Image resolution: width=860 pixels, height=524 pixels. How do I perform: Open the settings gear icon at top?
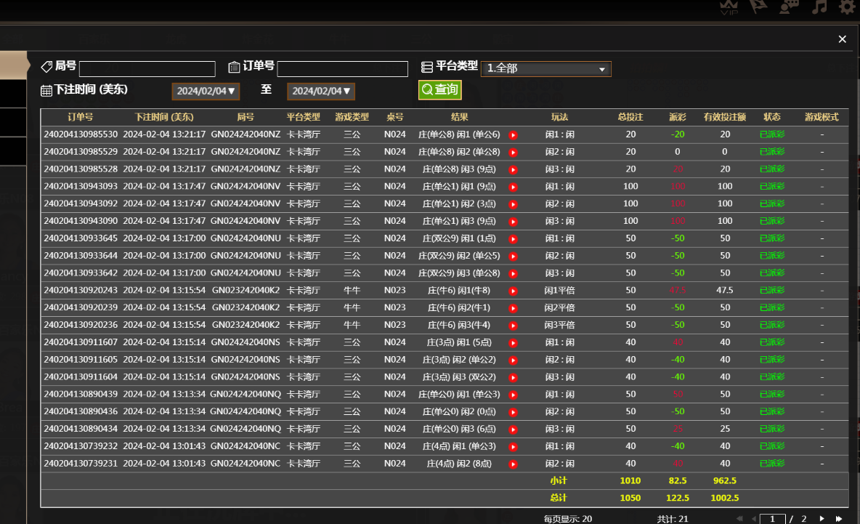(848, 7)
